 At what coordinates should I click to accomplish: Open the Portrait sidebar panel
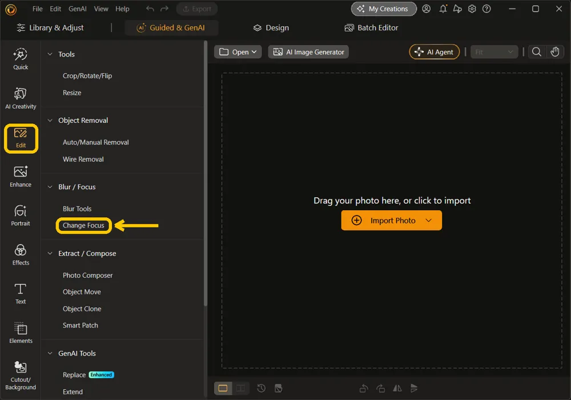point(21,215)
